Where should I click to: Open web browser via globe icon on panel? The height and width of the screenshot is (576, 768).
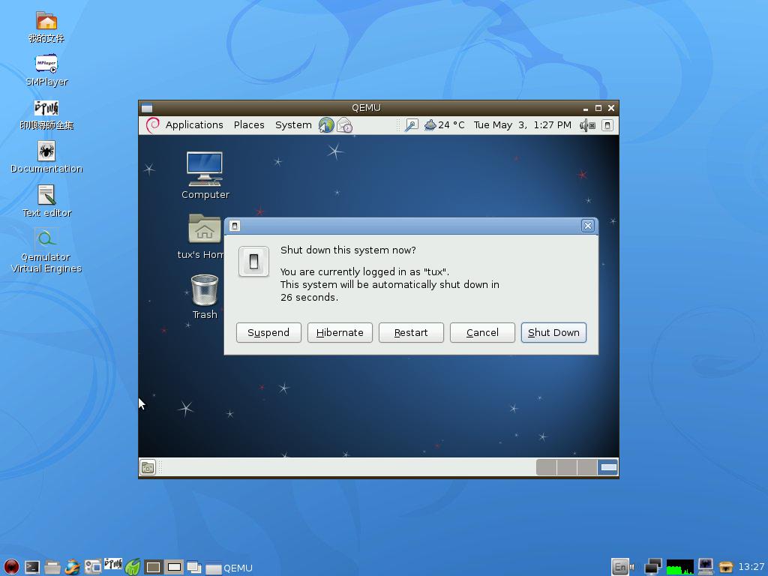[x=326, y=125]
